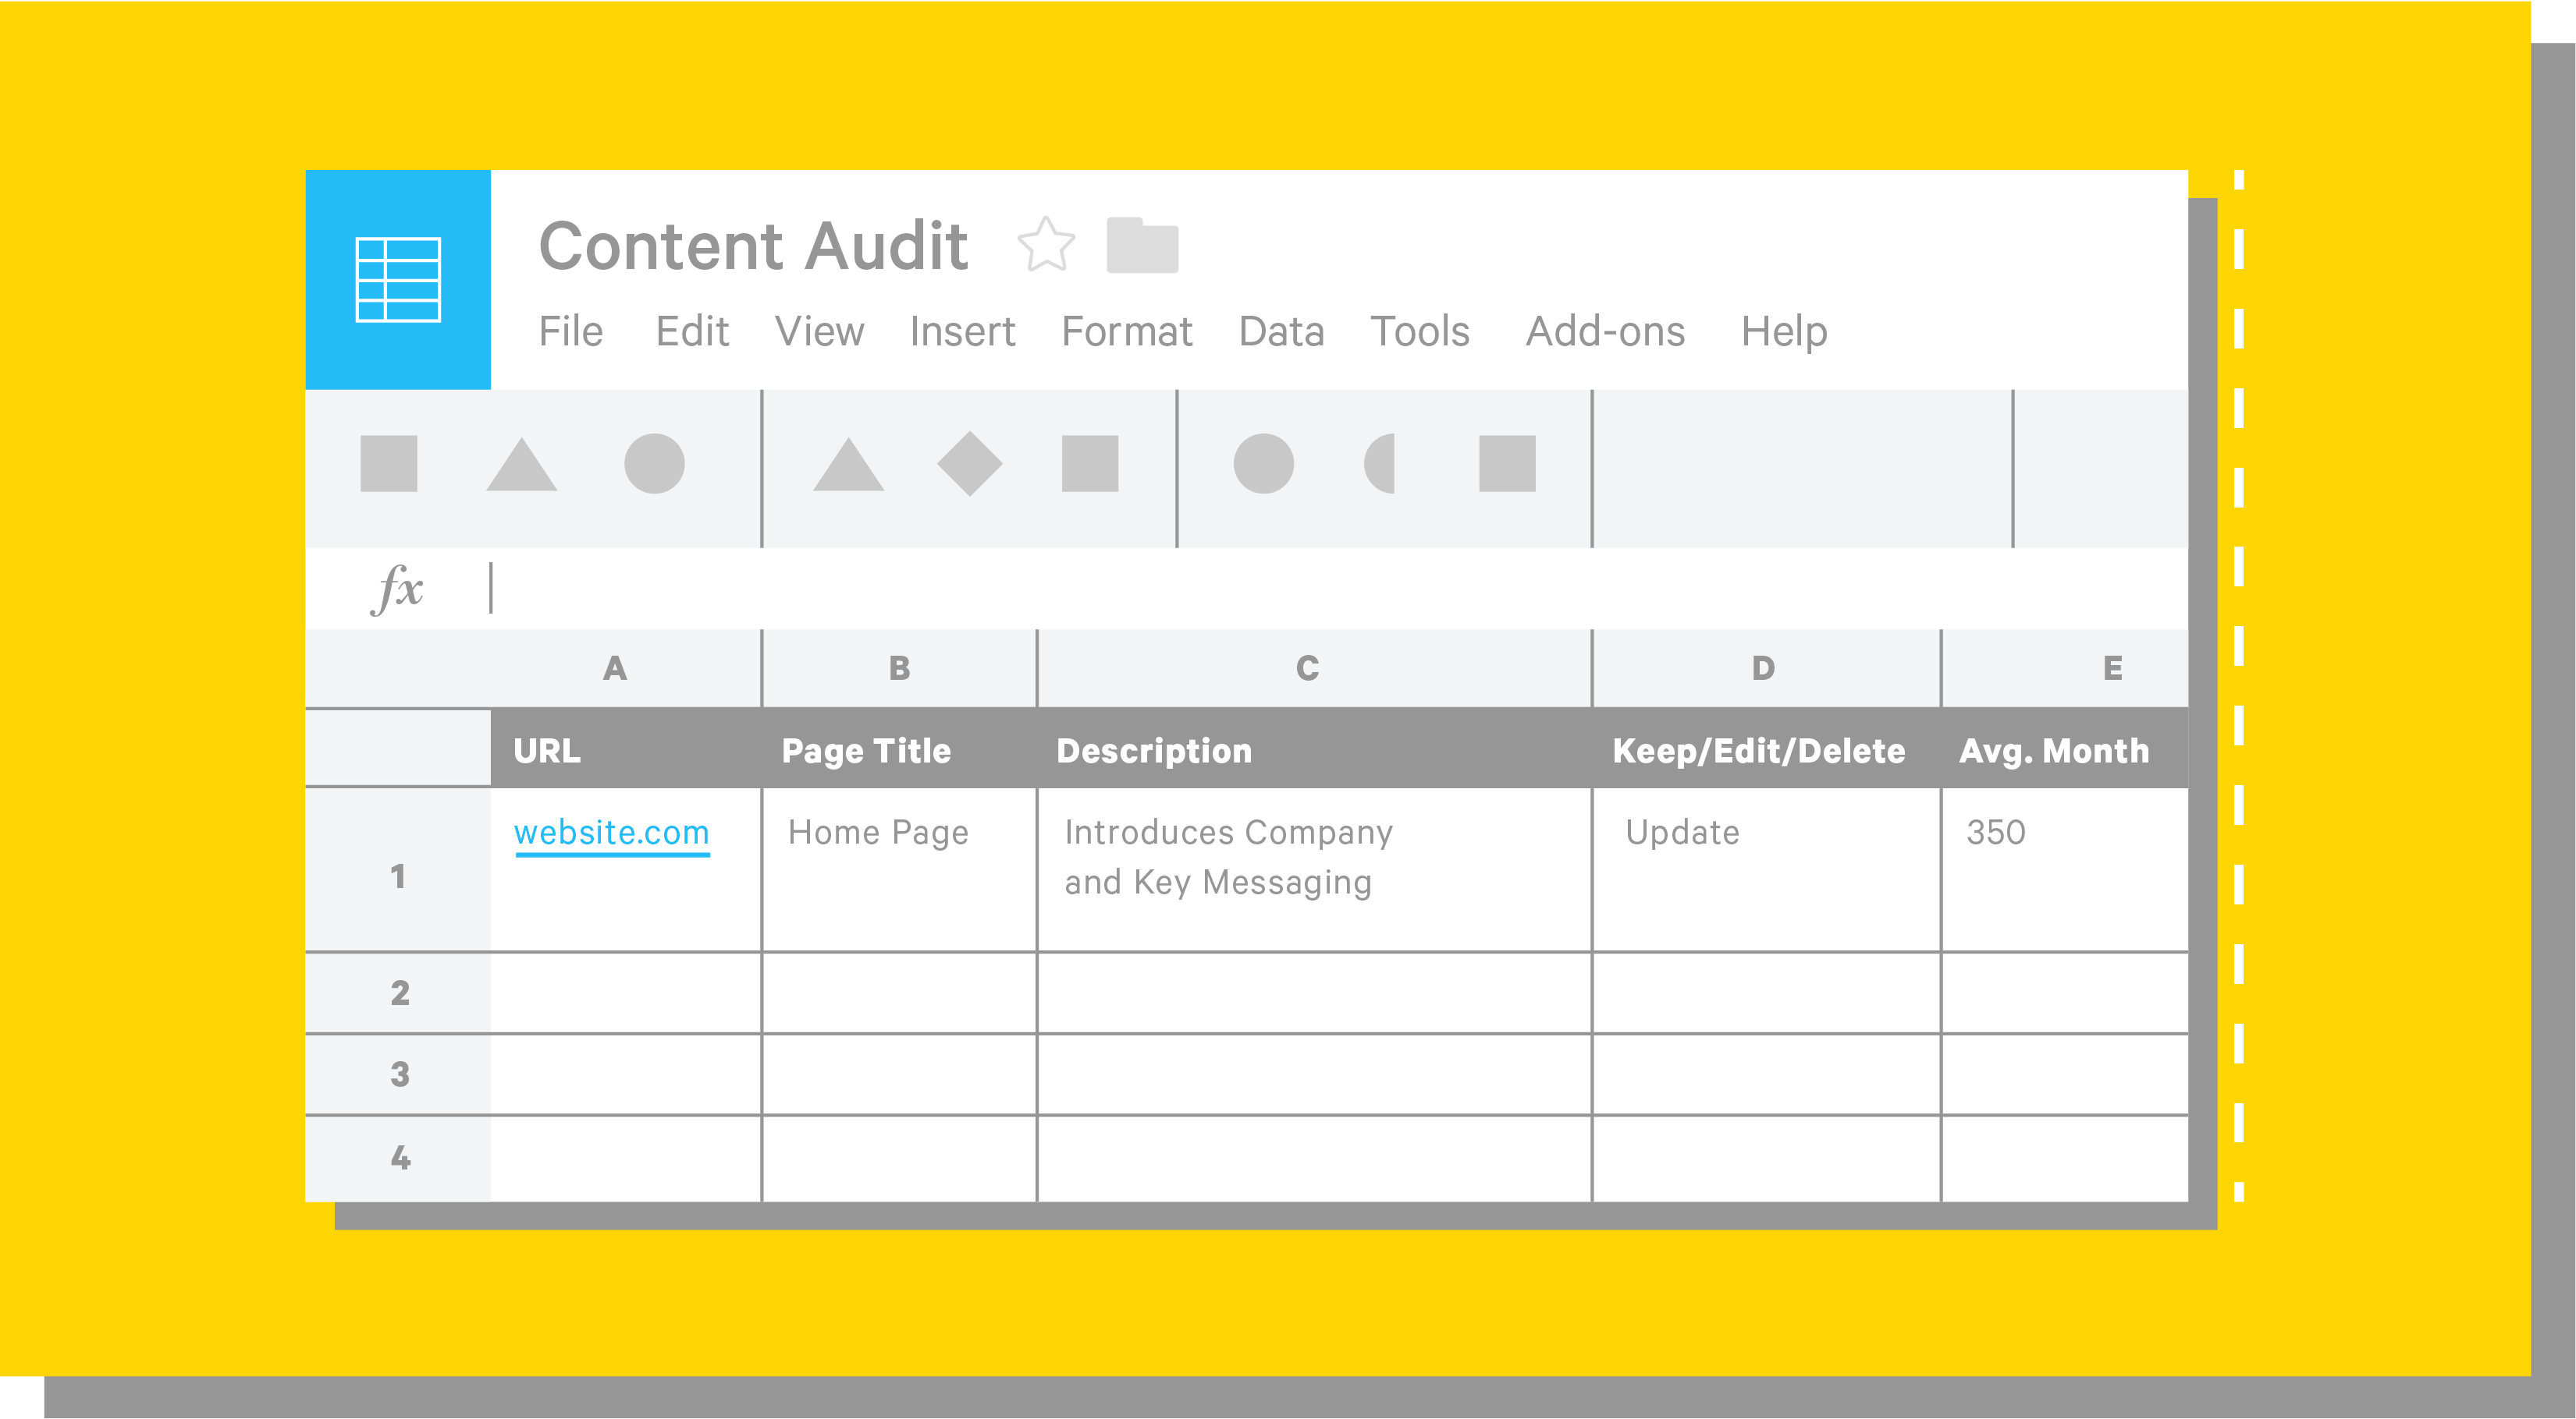Click into the formula bar input
Image resolution: width=2576 pixels, height=1419 pixels.
(1338, 589)
